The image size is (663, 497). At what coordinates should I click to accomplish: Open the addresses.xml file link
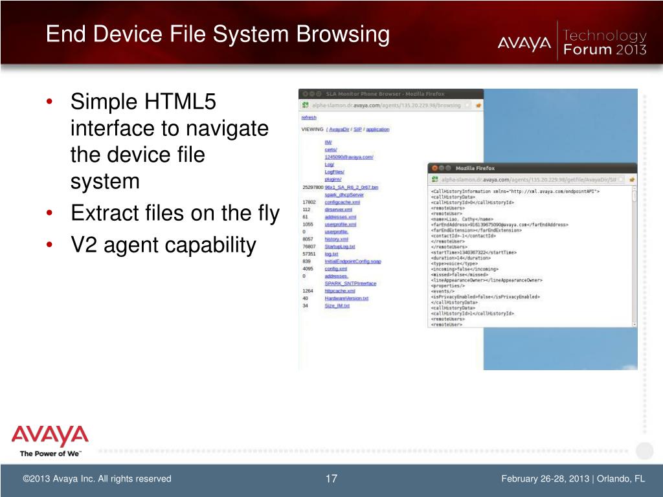pos(341,217)
